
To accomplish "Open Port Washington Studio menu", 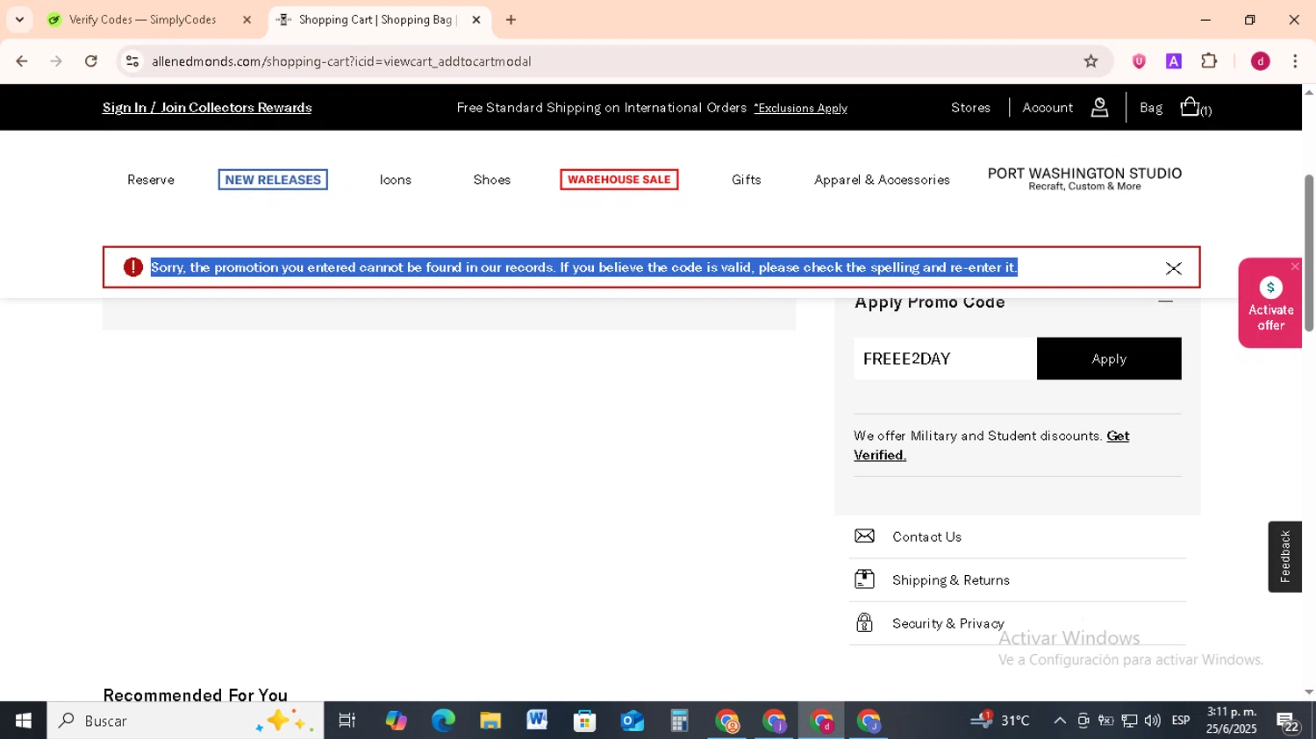I will tap(1084, 179).
